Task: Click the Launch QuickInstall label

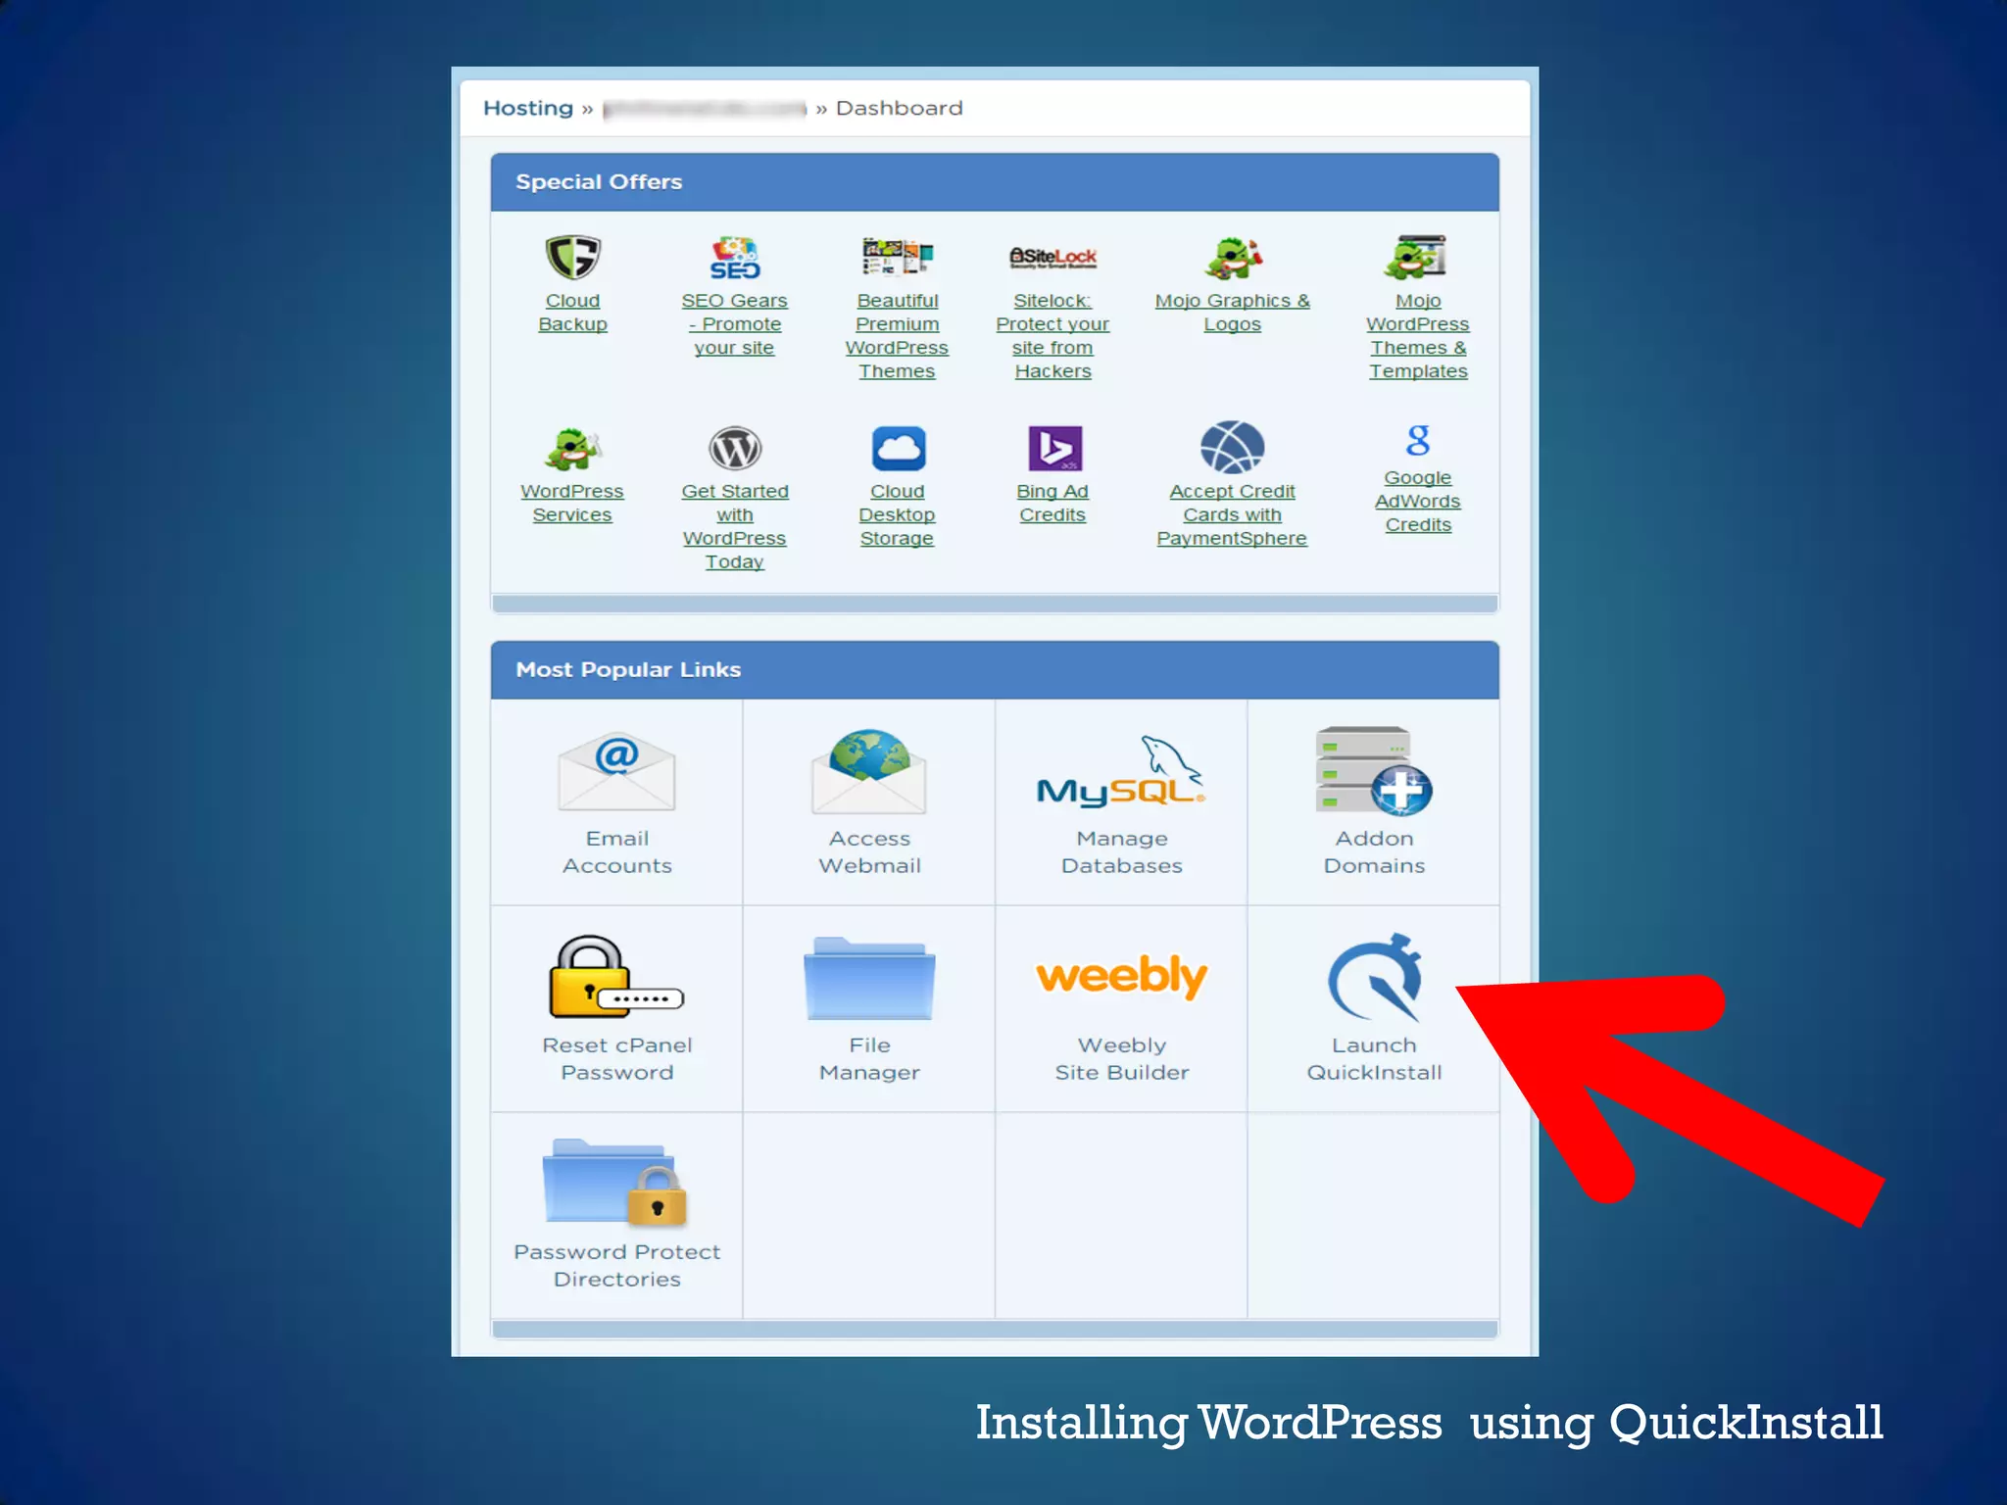Action: click(1374, 1058)
